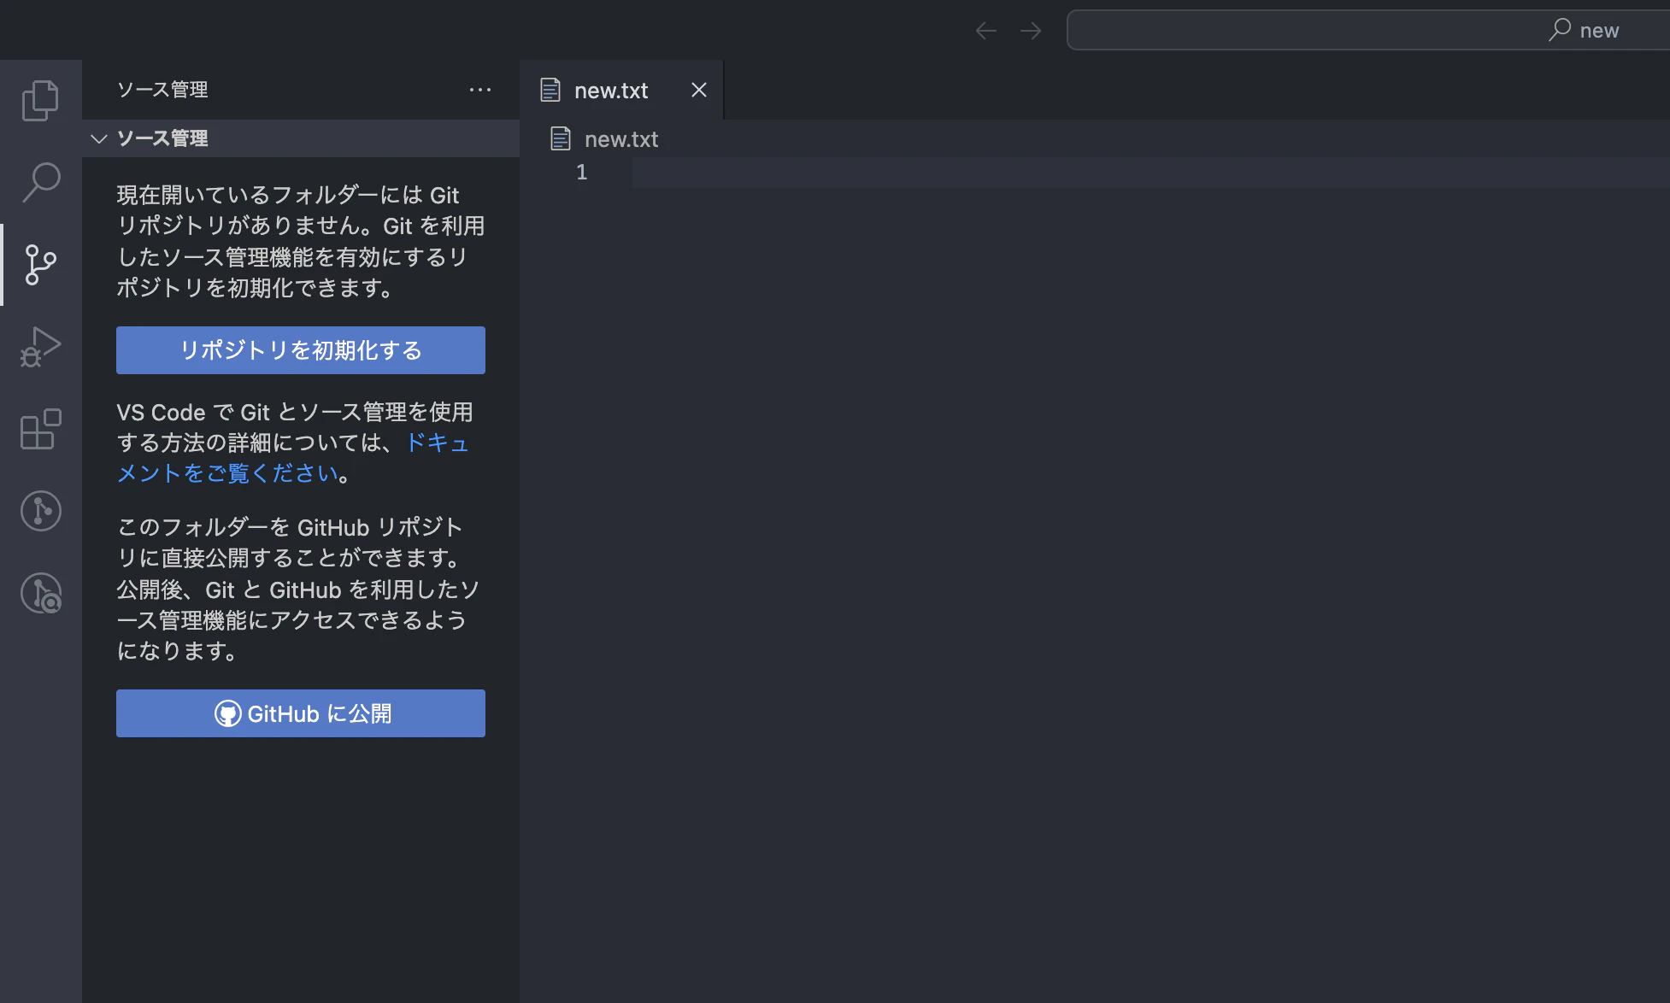
Task: Open the source control panel more actions menu
Action: (480, 90)
